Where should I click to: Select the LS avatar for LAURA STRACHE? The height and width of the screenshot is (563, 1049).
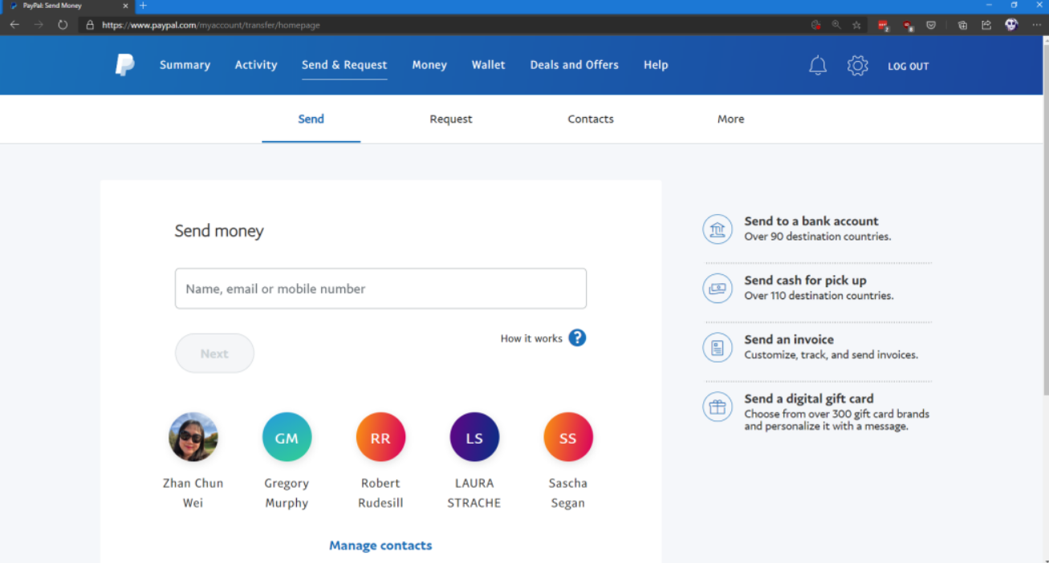tap(474, 437)
